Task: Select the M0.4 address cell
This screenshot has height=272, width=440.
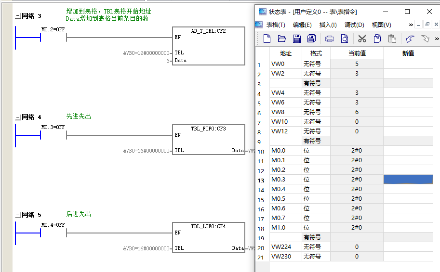Action: pos(286,189)
